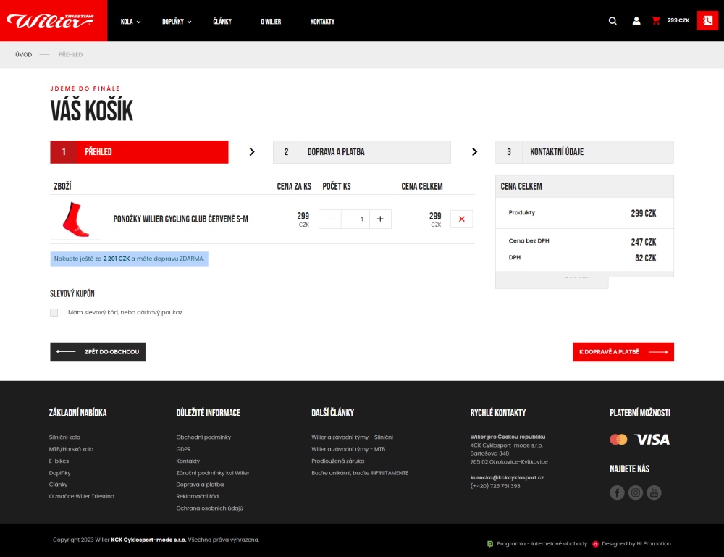Click the Mastercard payment logo
The image size is (724, 557).
[x=619, y=439]
